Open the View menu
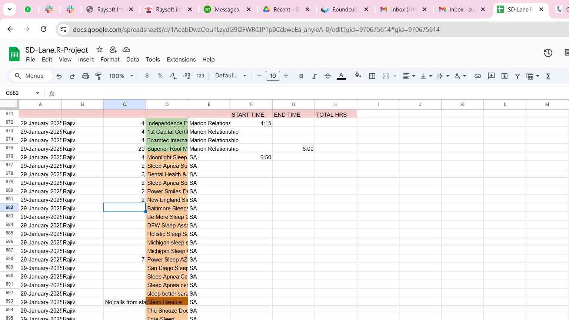The image size is (569, 320). (x=65, y=59)
